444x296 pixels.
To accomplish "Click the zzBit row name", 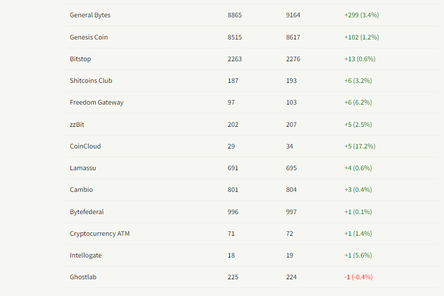I will 77,124.
